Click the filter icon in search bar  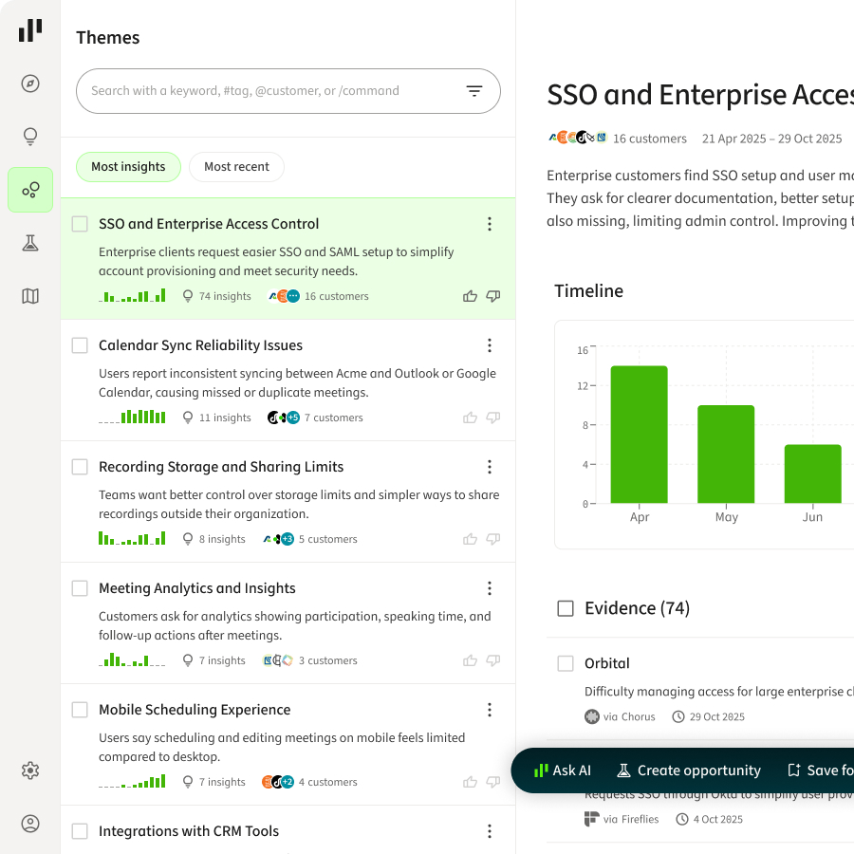pos(474,91)
